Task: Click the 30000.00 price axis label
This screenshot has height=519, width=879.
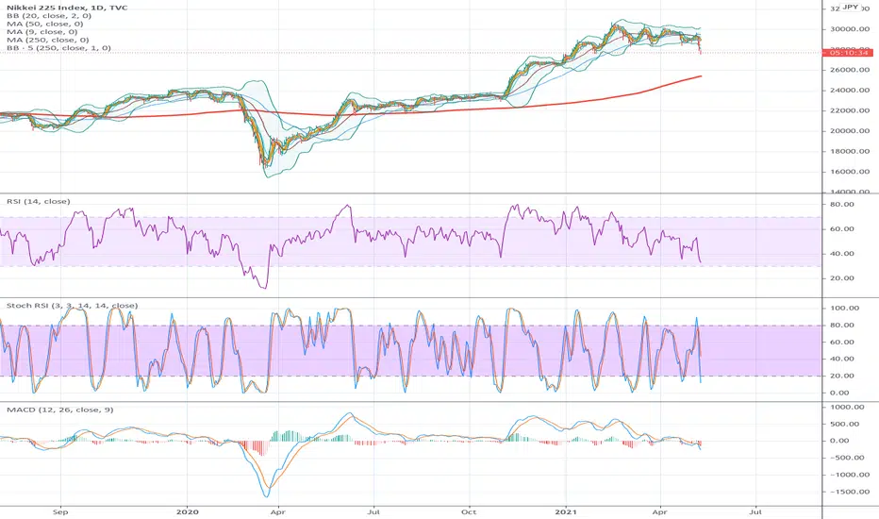Action: 851,29
